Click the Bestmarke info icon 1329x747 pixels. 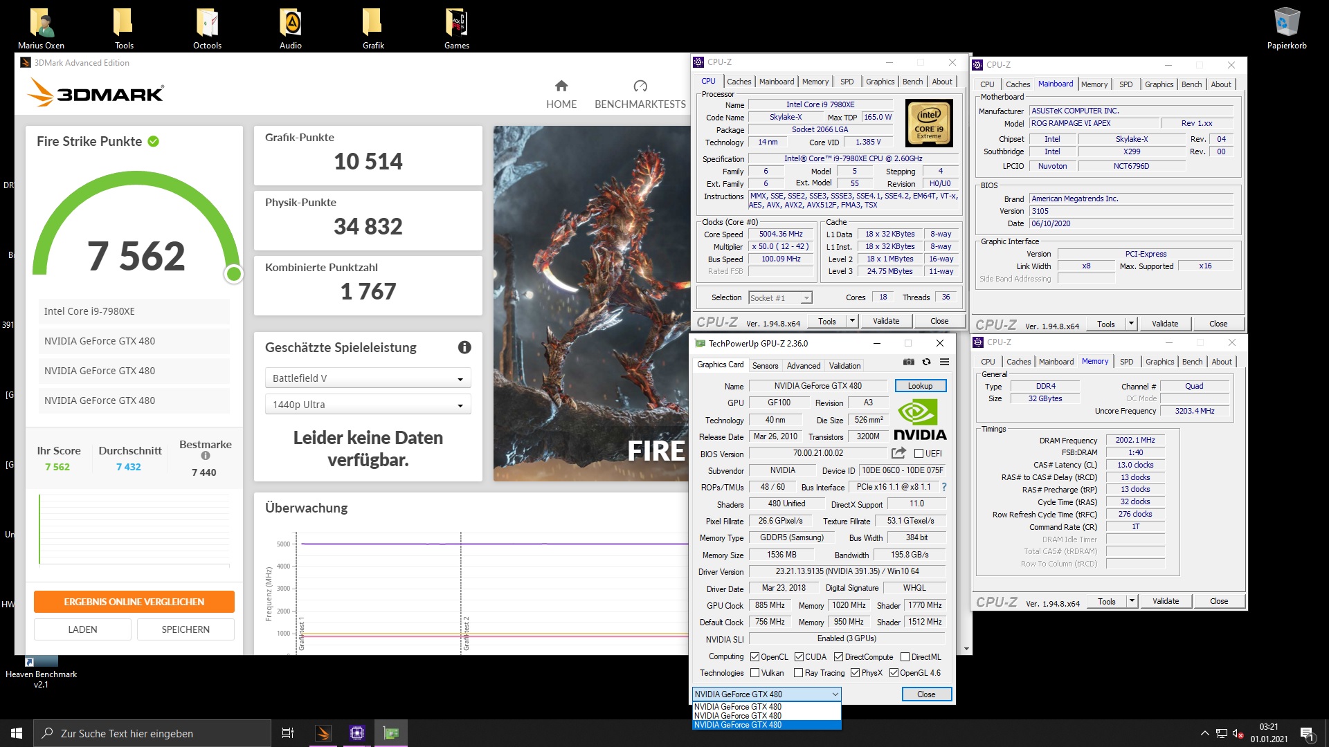coord(206,456)
